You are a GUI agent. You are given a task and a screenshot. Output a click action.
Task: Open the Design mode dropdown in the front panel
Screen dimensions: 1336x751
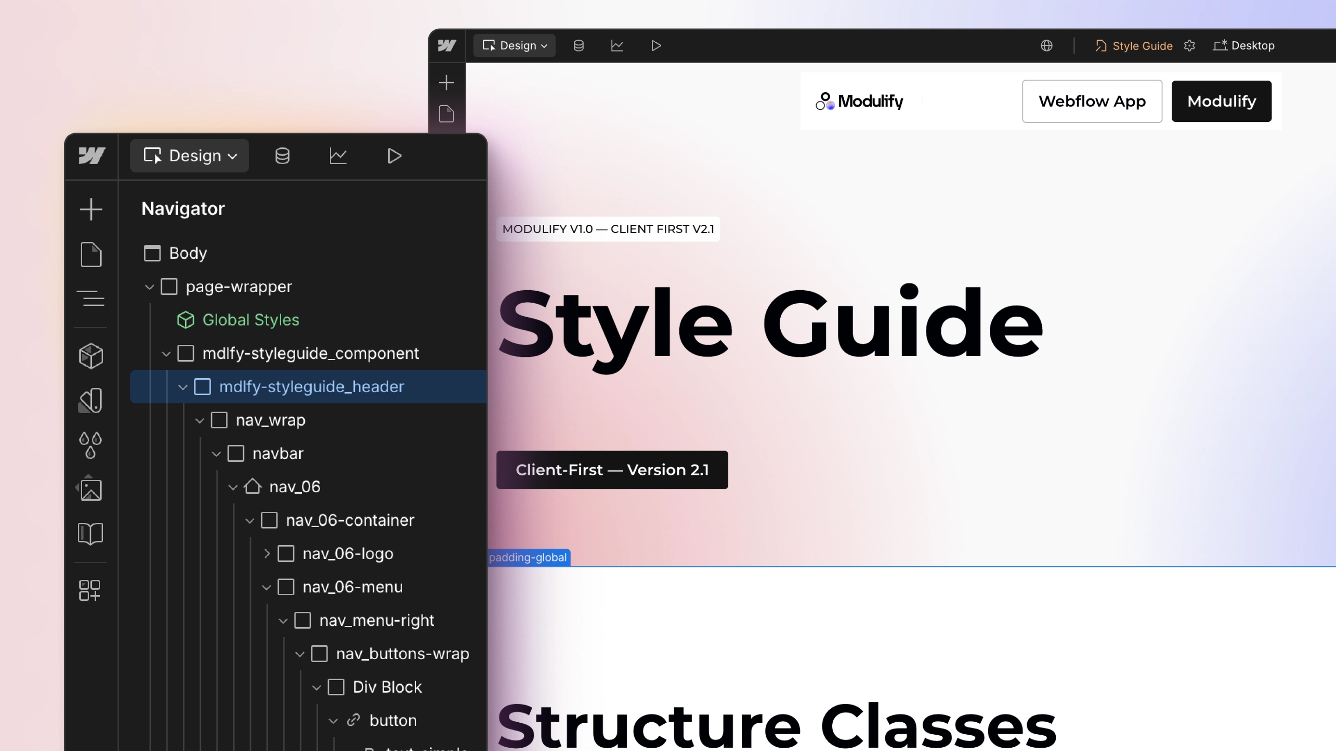[x=189, y=155]
